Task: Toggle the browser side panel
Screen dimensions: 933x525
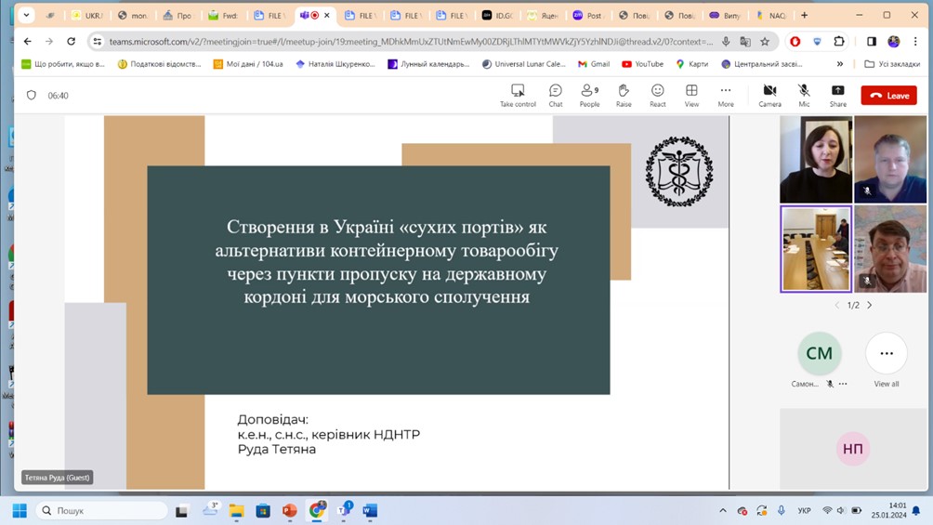Action: click(x=871, y=41)
